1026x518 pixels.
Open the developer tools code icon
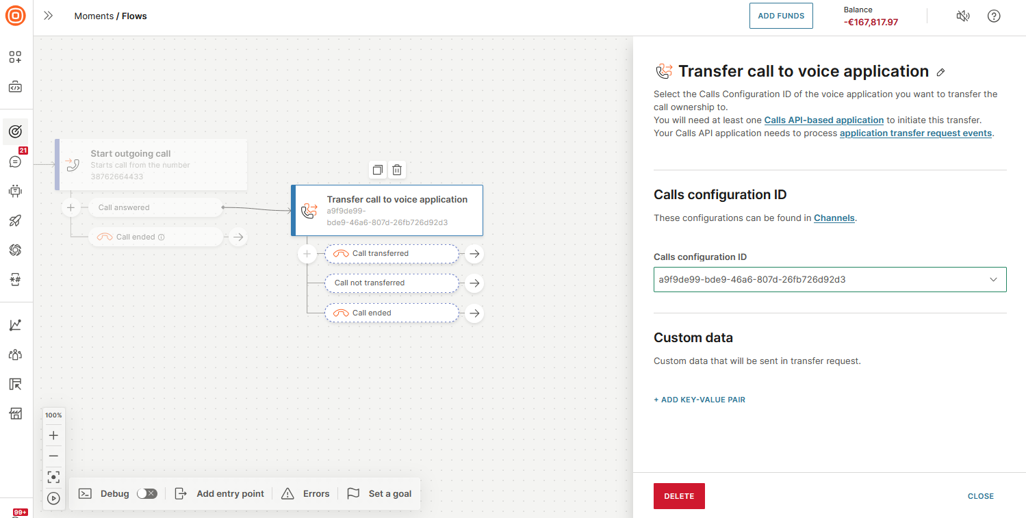pos(15,87)
